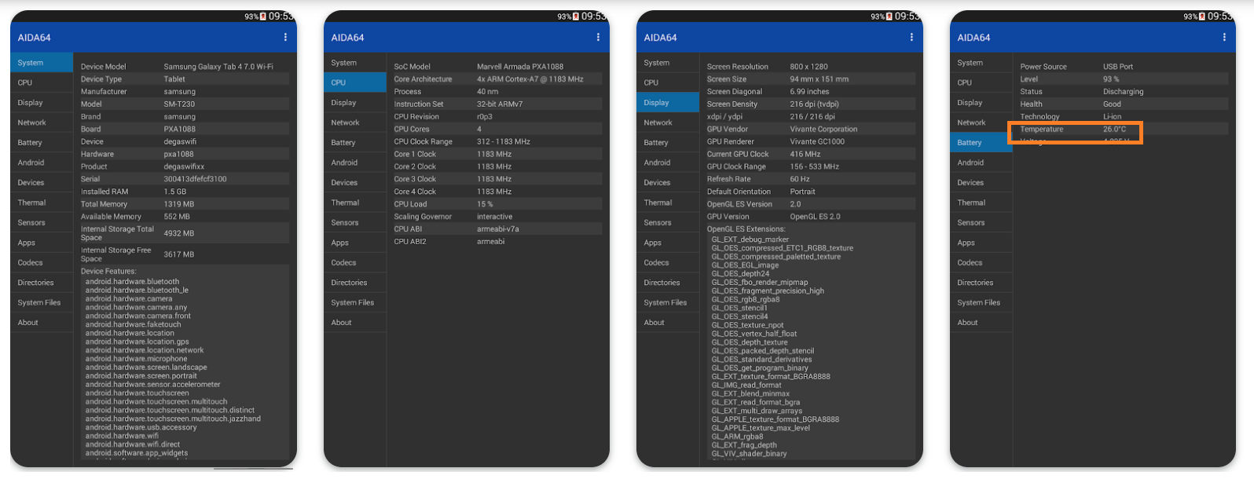Choose System Files in the Display screen sidebar
The image size is (1254, 479).
(668, 303)
